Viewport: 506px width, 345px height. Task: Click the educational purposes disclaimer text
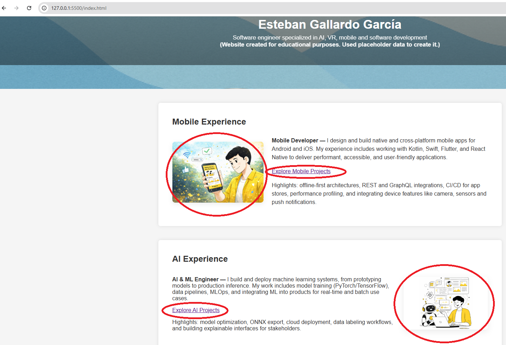(x=329, y=45)
